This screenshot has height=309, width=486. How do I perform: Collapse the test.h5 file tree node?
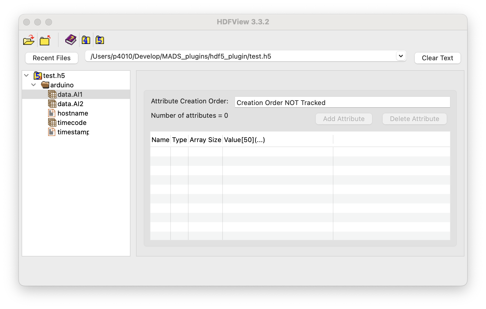tap(27, 75)
